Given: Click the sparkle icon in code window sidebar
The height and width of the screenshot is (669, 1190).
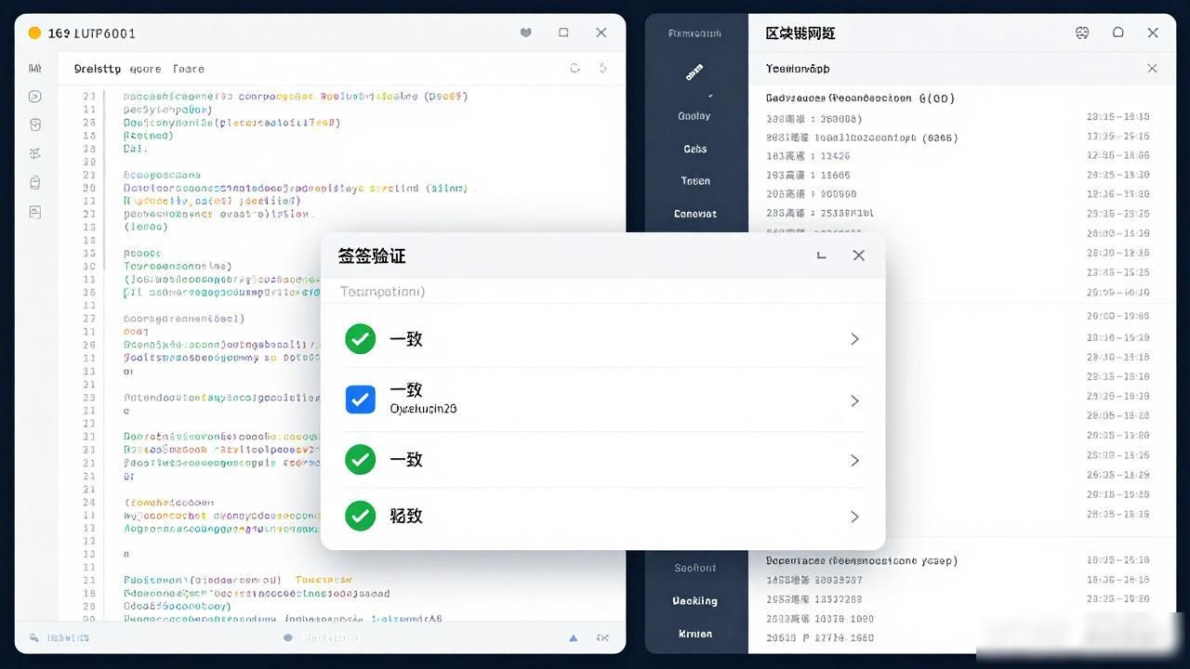Looking at the screenshot, I should tap(35, 153).
